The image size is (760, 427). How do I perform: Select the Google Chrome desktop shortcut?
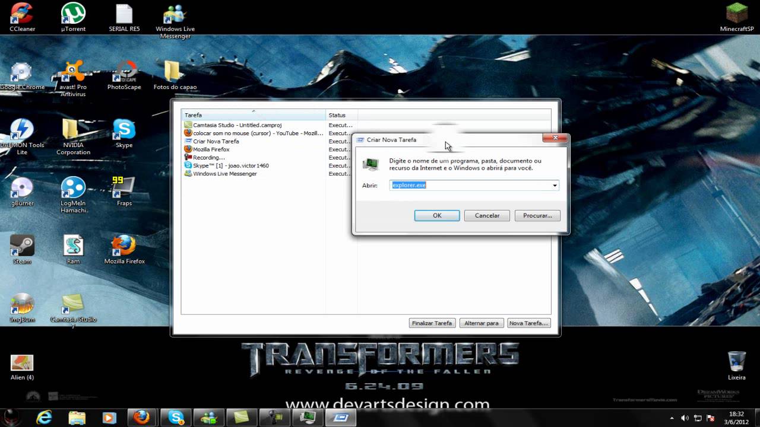coord(22,76)
